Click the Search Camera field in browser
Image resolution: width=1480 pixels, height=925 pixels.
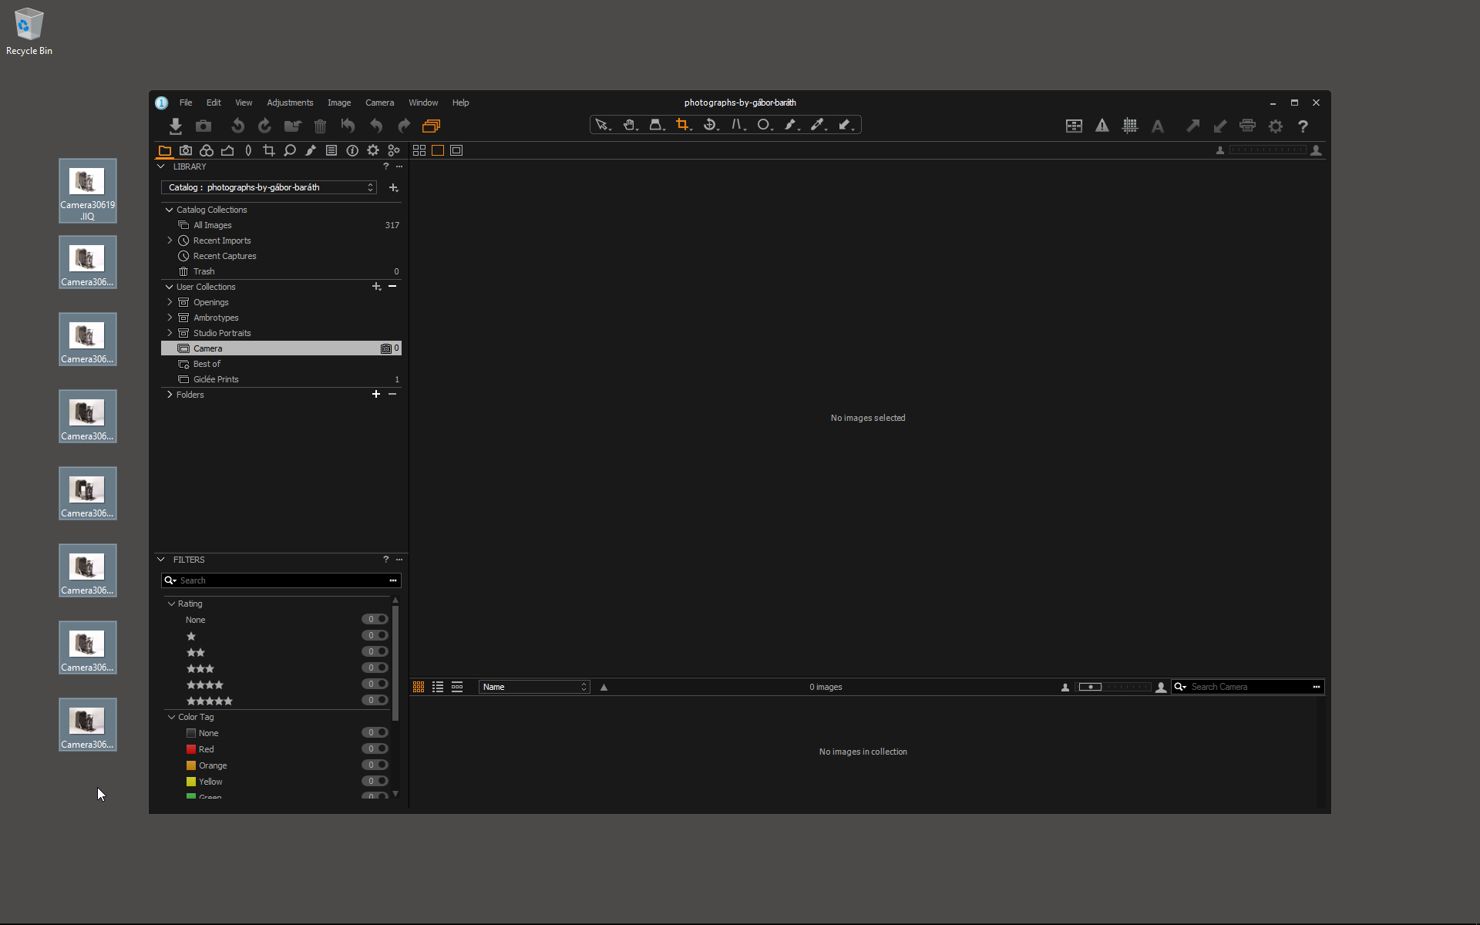pyautogui.click(x=1248, y=687)
